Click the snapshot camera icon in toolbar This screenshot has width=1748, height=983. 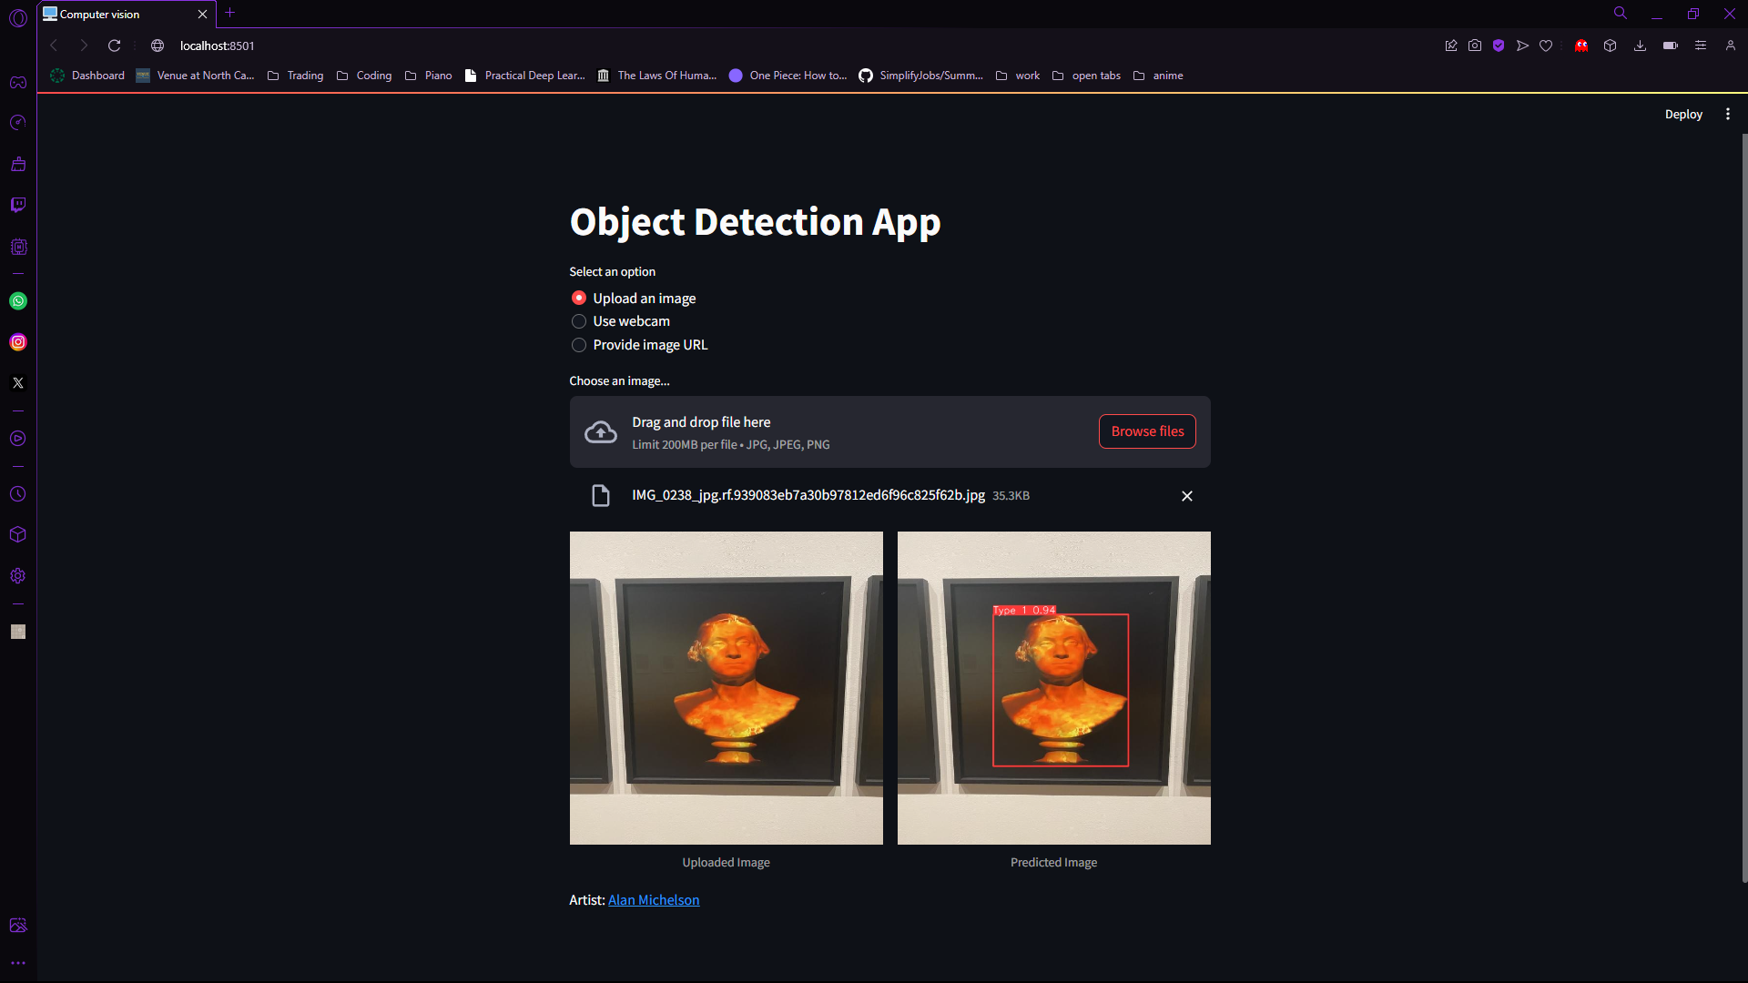(1475, 46)
